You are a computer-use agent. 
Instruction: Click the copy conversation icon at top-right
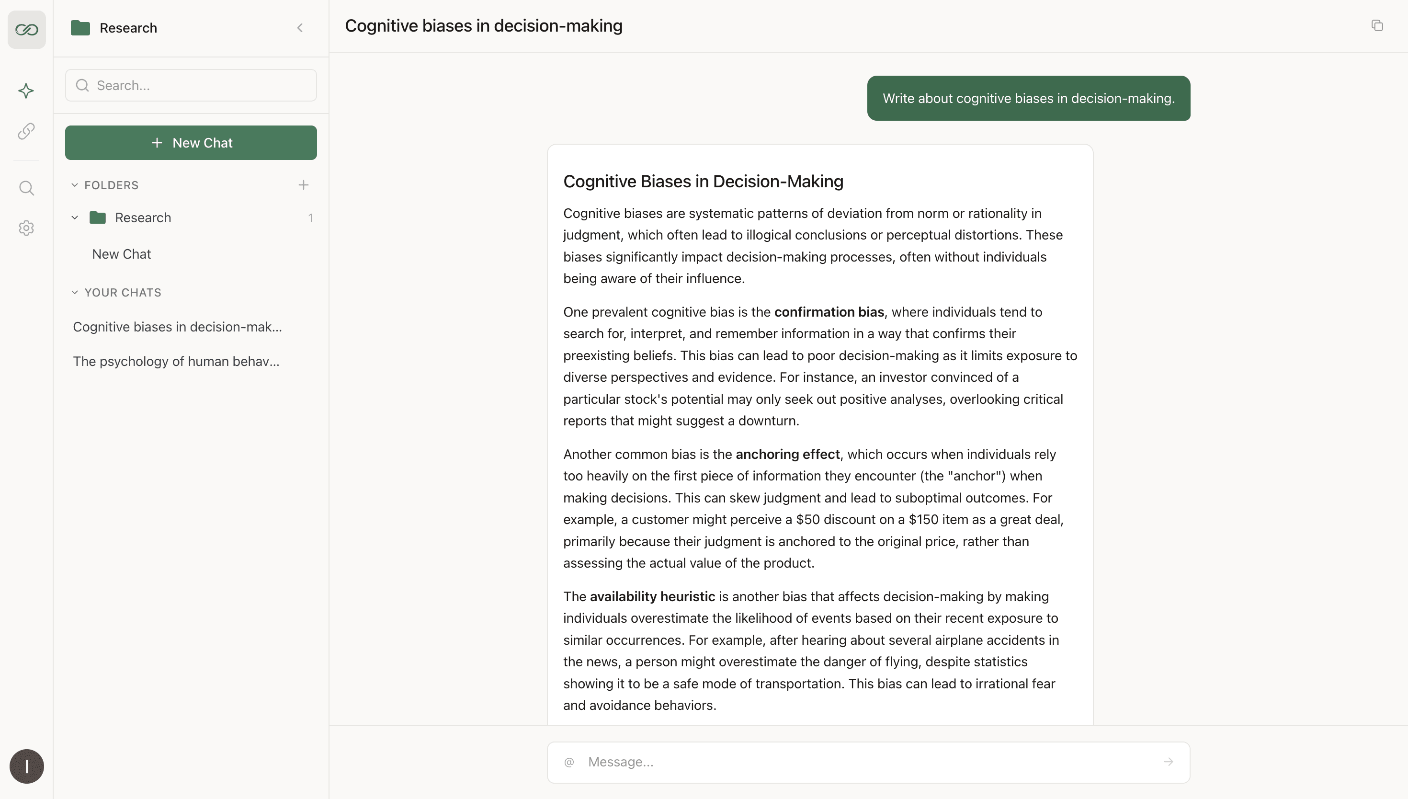1377,26
